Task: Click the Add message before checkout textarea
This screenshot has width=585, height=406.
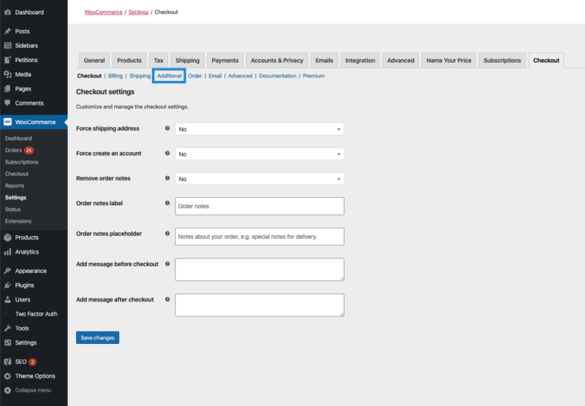Action: 260,269
